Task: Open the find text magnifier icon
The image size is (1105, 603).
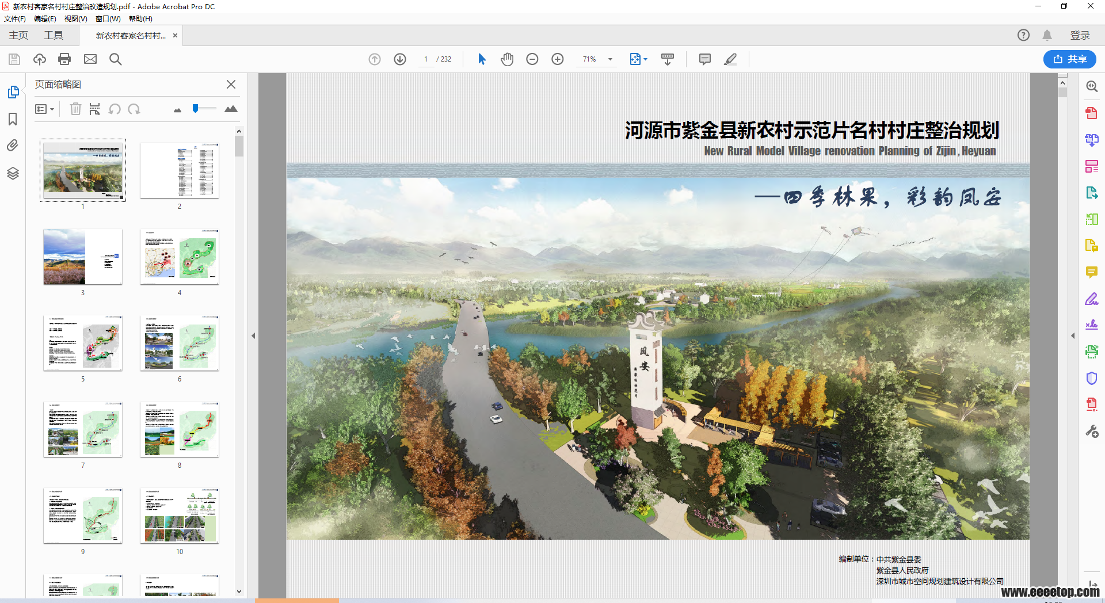Action: [116, 59]
